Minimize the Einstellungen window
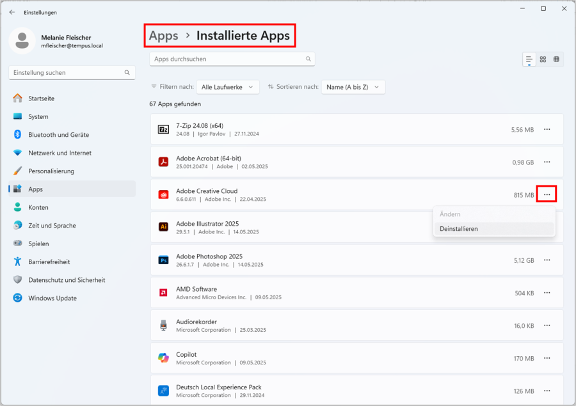The image size is (576, 406). [x=522, y=8]
